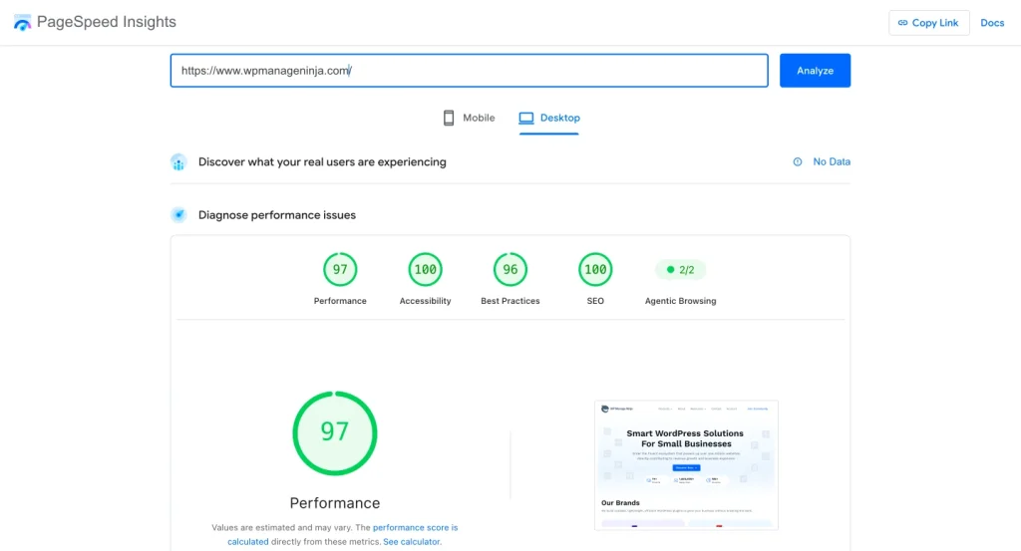
Task: Jump to the SEO score gauge 100
Action: click(x=595, y=269)
